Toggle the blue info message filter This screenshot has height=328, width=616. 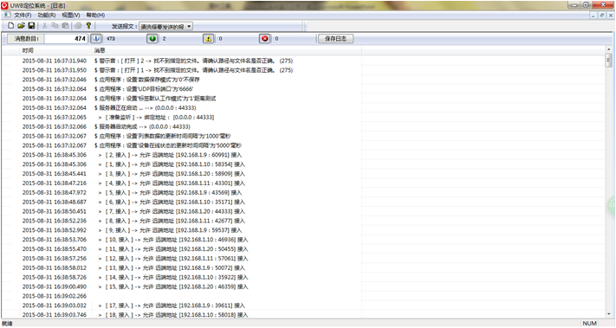96,38
